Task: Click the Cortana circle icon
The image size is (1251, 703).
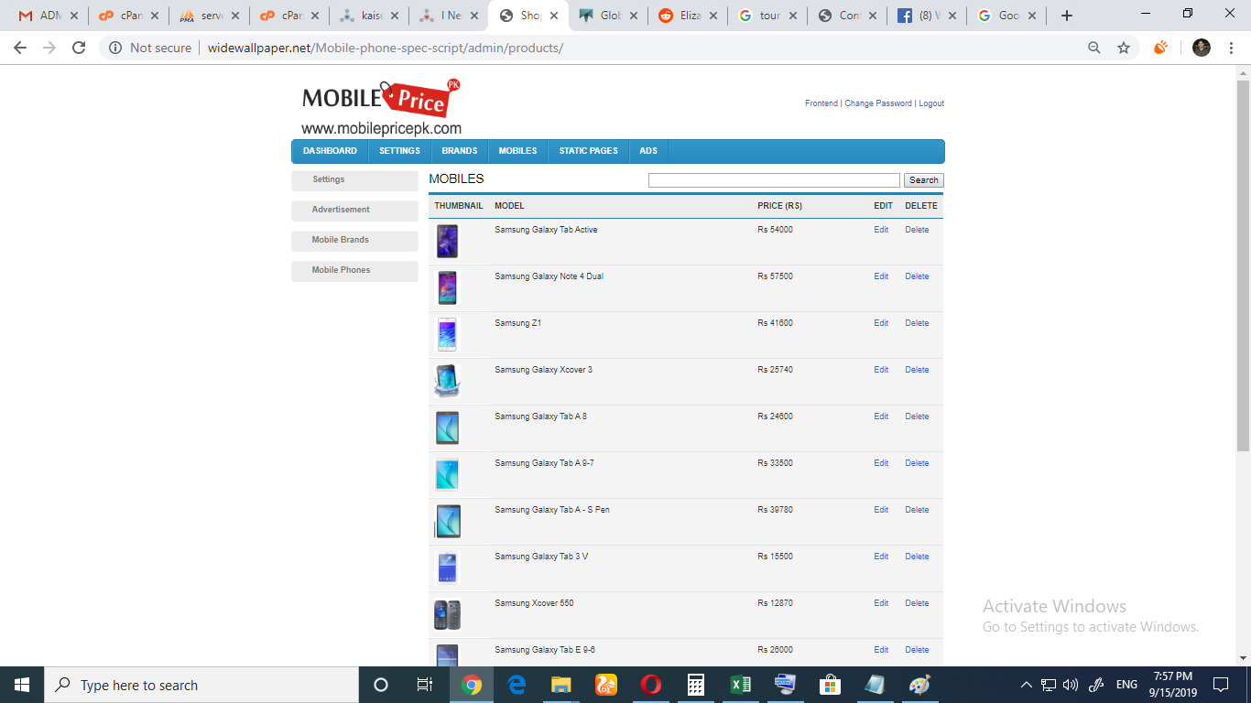Action: (x=381, y=685)
